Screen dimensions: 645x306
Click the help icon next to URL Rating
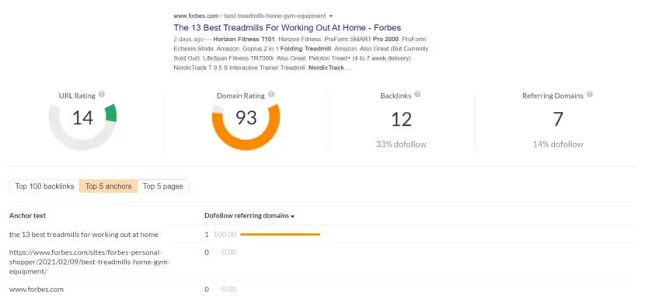[x=102, y=95]
